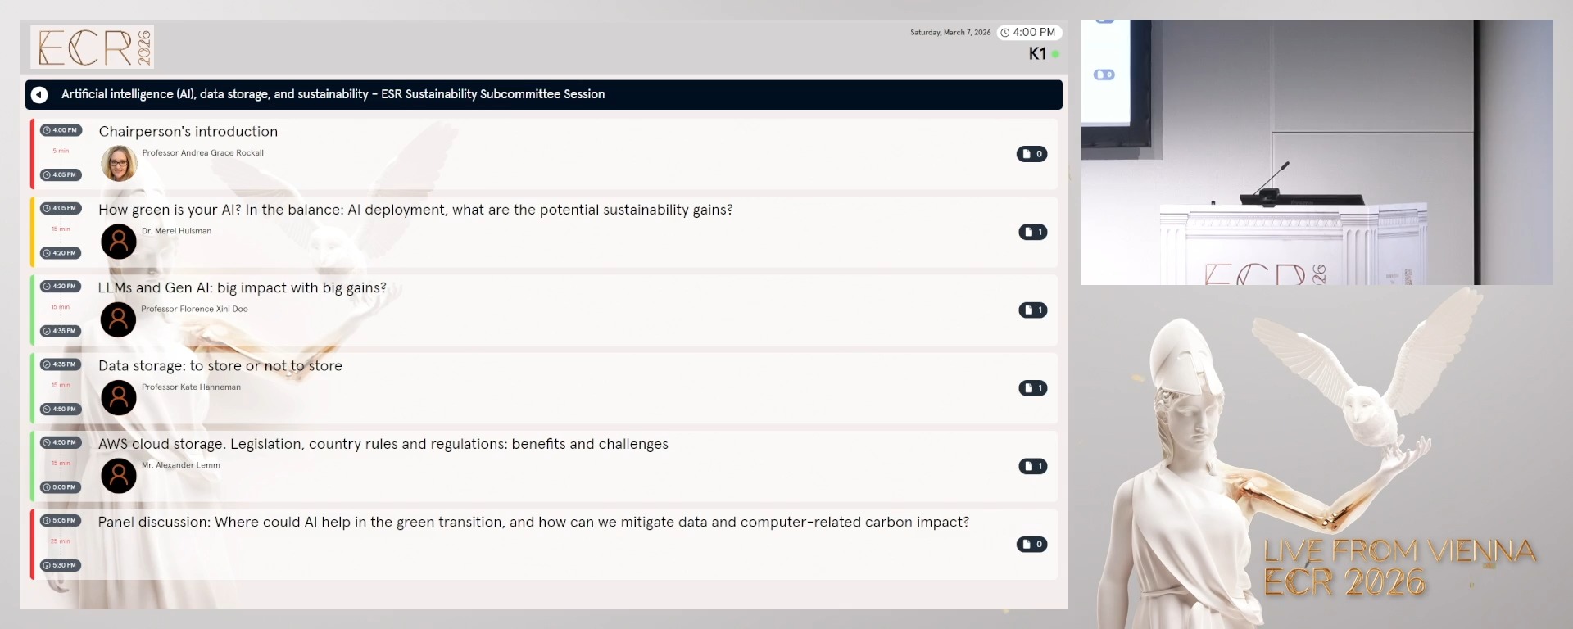Click Dr. Merel Huisman's placeholder avatar icon
This screenshot has width=1573, height=629.
click(119, 242)
